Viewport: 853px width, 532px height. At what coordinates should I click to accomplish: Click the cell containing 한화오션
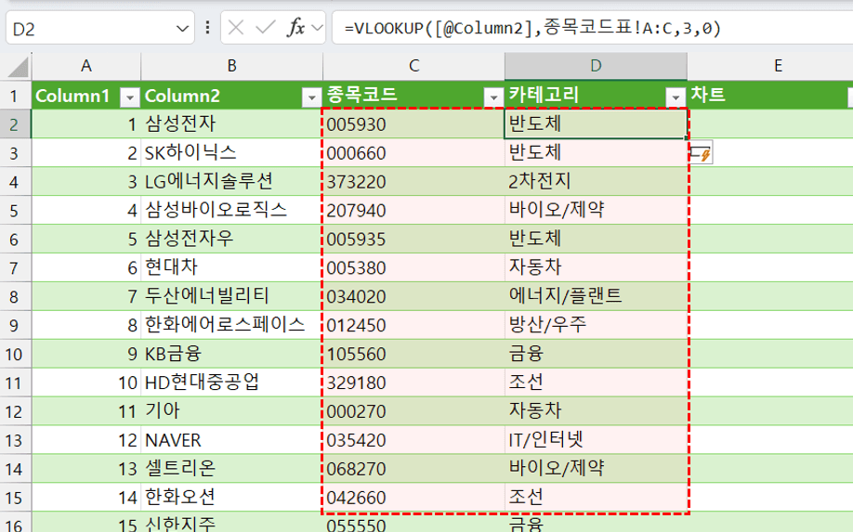231,498
